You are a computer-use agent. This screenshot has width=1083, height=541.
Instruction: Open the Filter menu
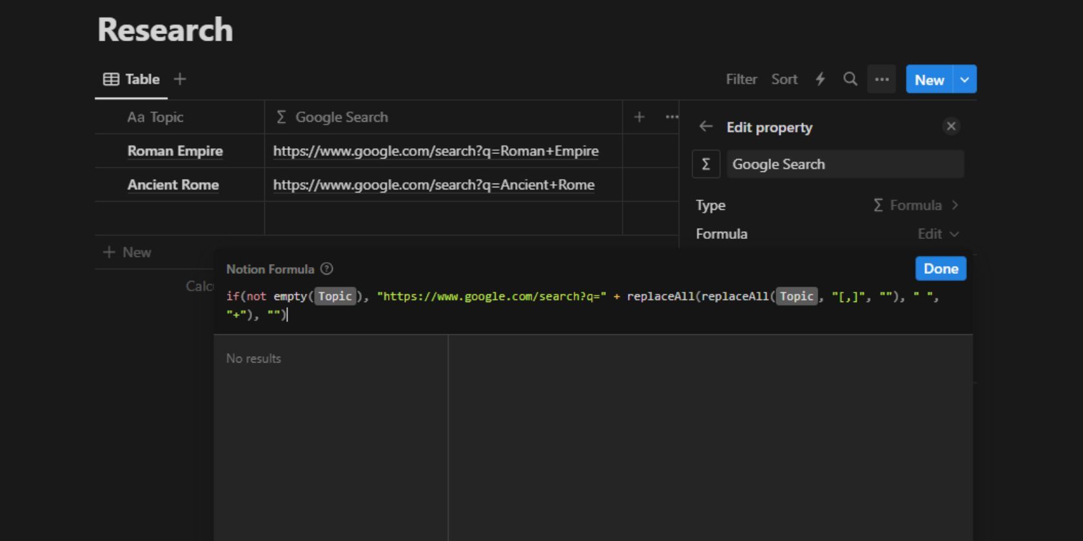pyautogui.click(x=741, y=79)
